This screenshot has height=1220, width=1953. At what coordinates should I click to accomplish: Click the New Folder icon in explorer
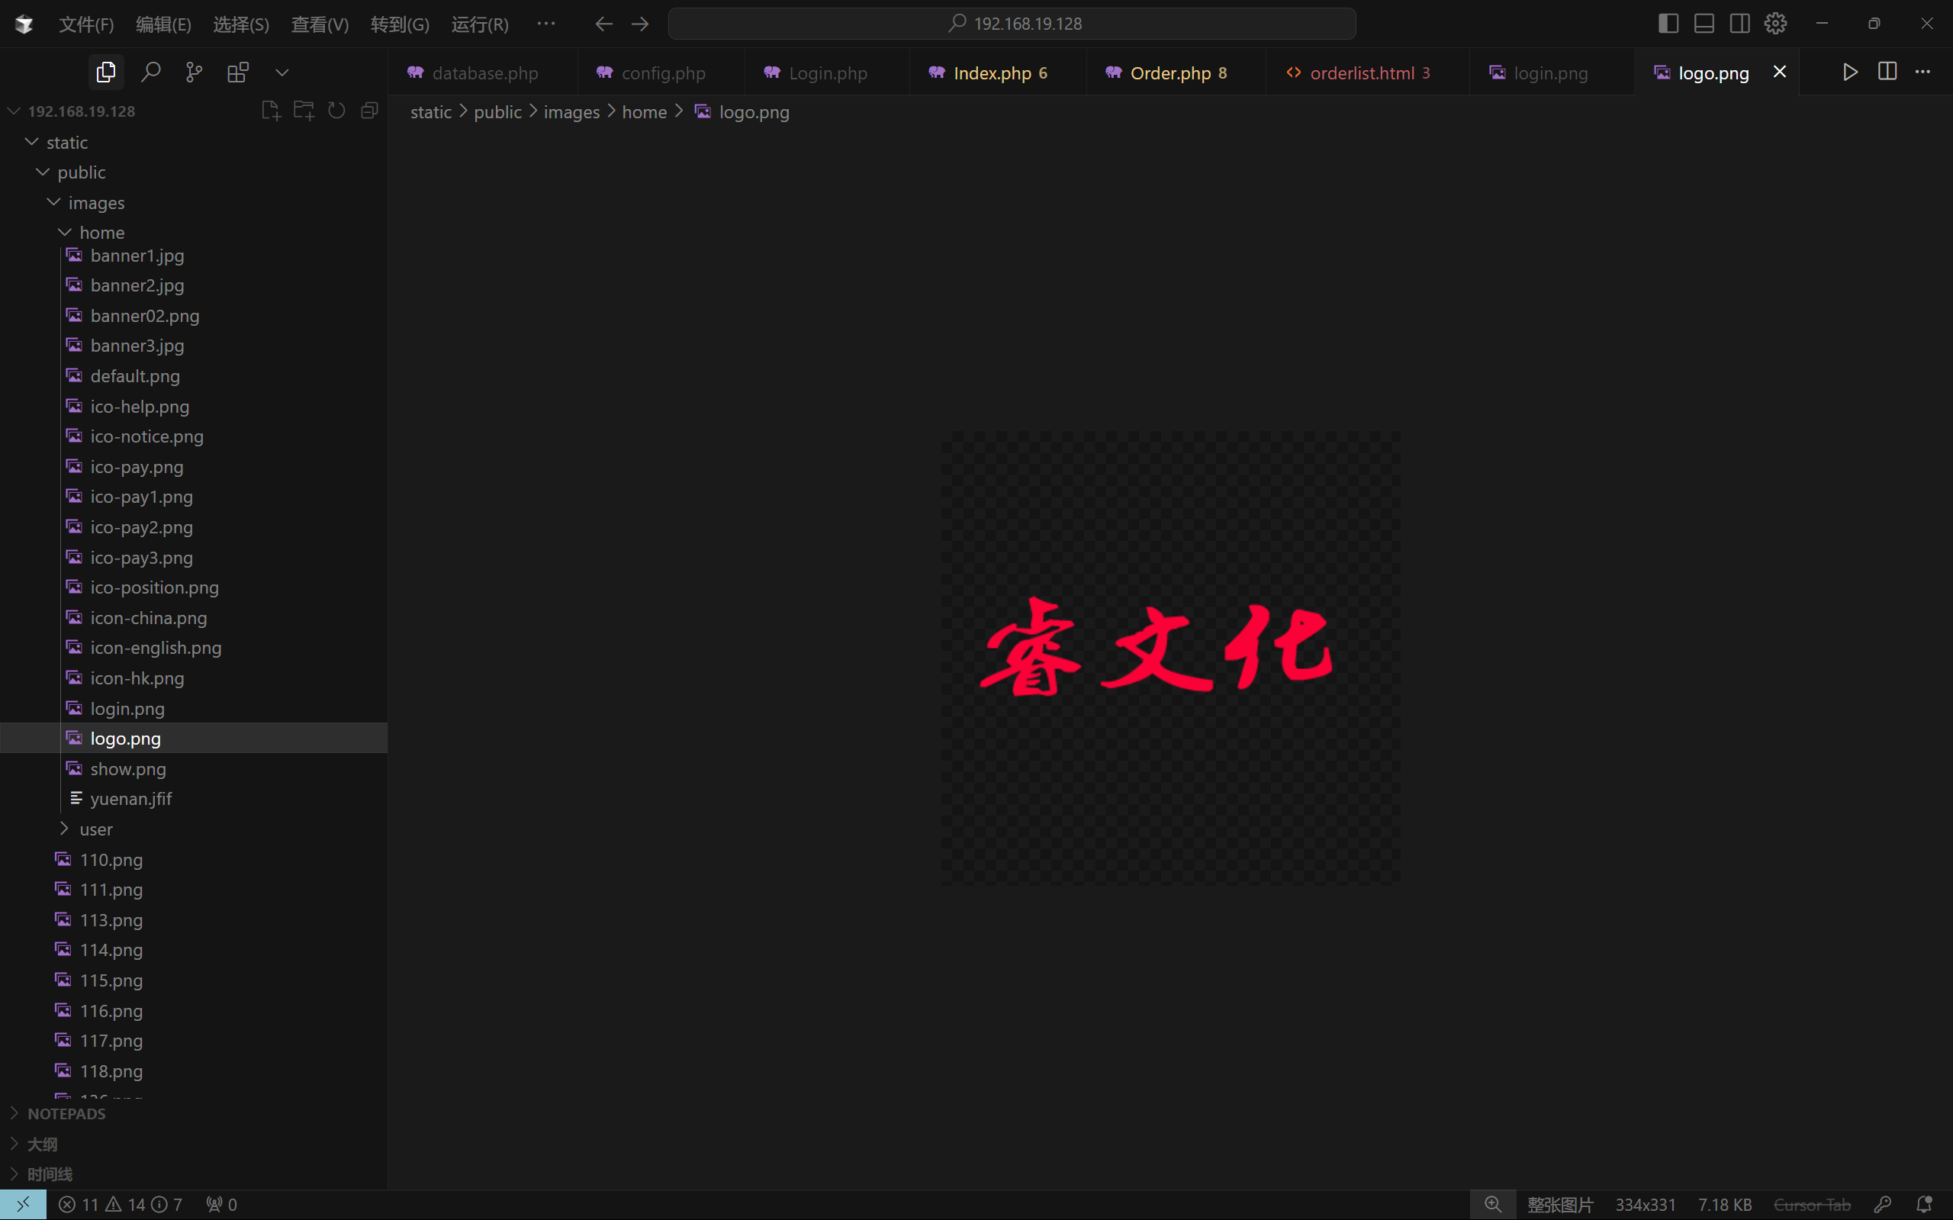point(304,111)
